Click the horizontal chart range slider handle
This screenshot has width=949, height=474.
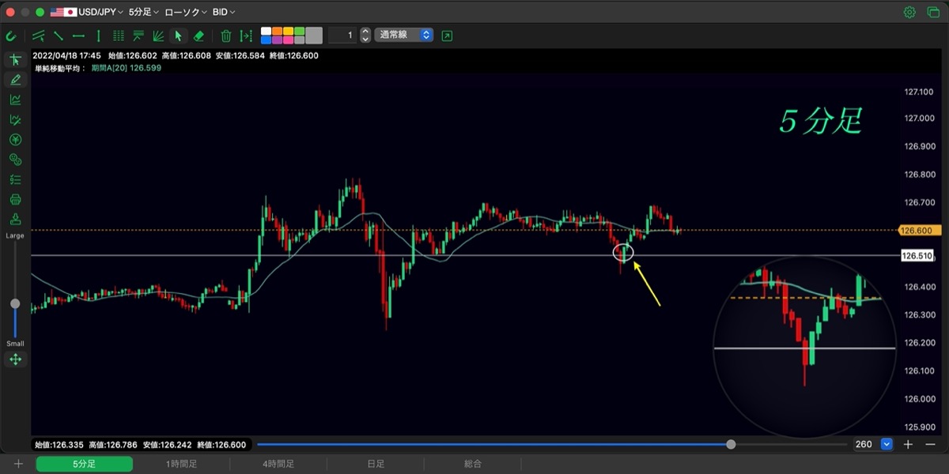pos(731,444)
